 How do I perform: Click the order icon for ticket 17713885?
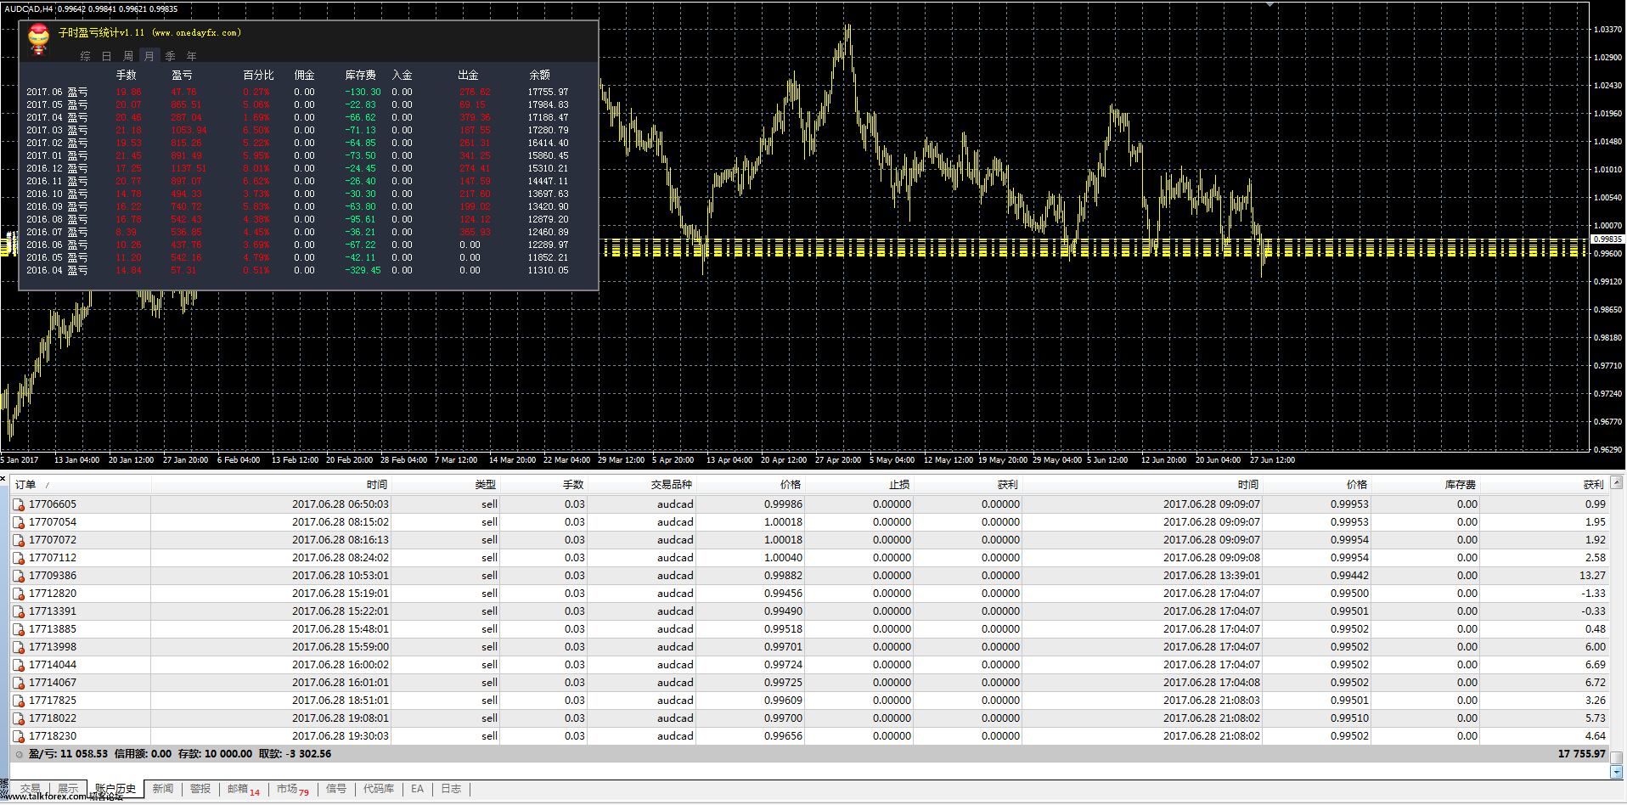click(x=19, y=629)
